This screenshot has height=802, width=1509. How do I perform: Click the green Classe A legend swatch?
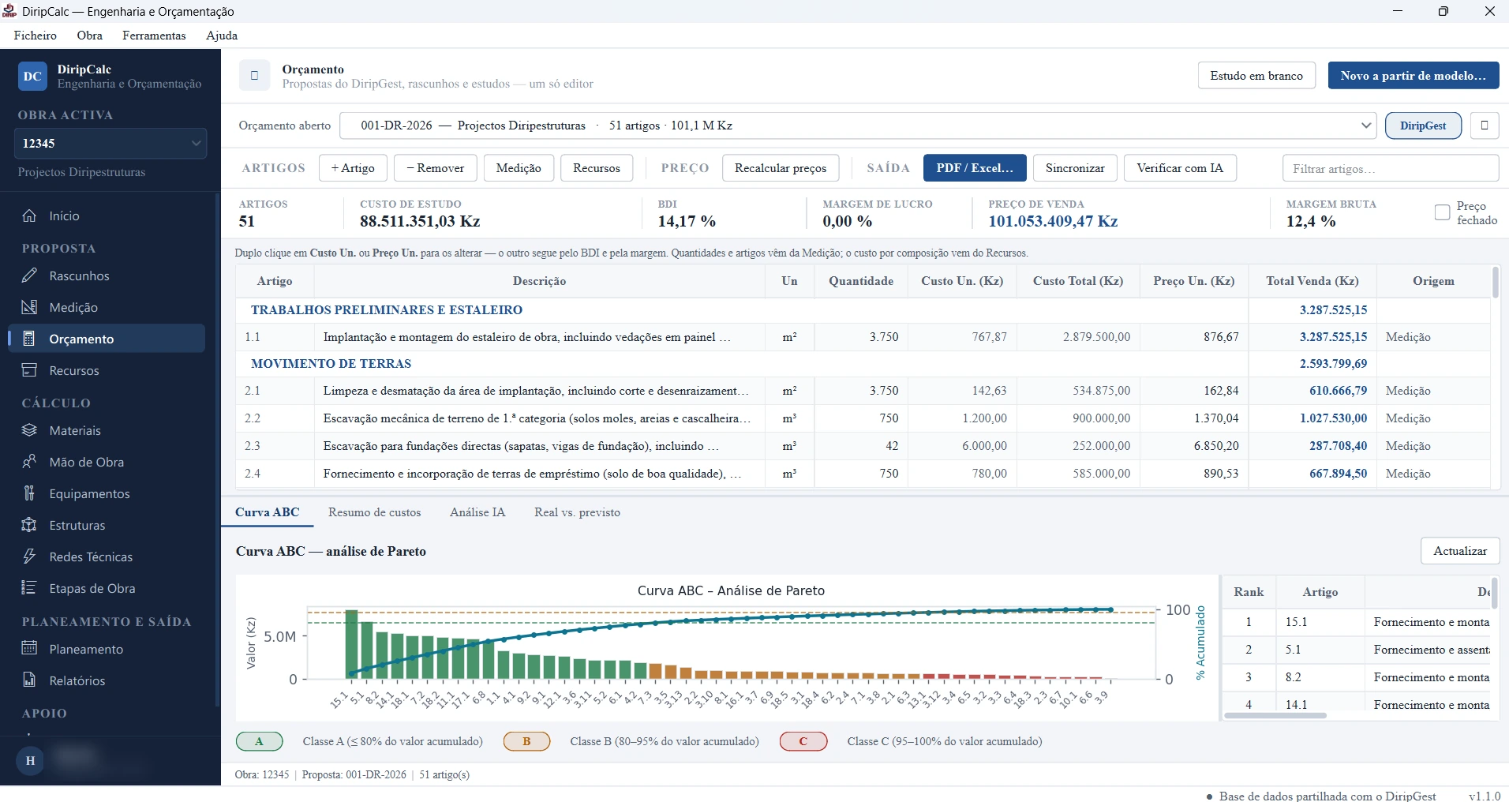(x=260, y=741)
